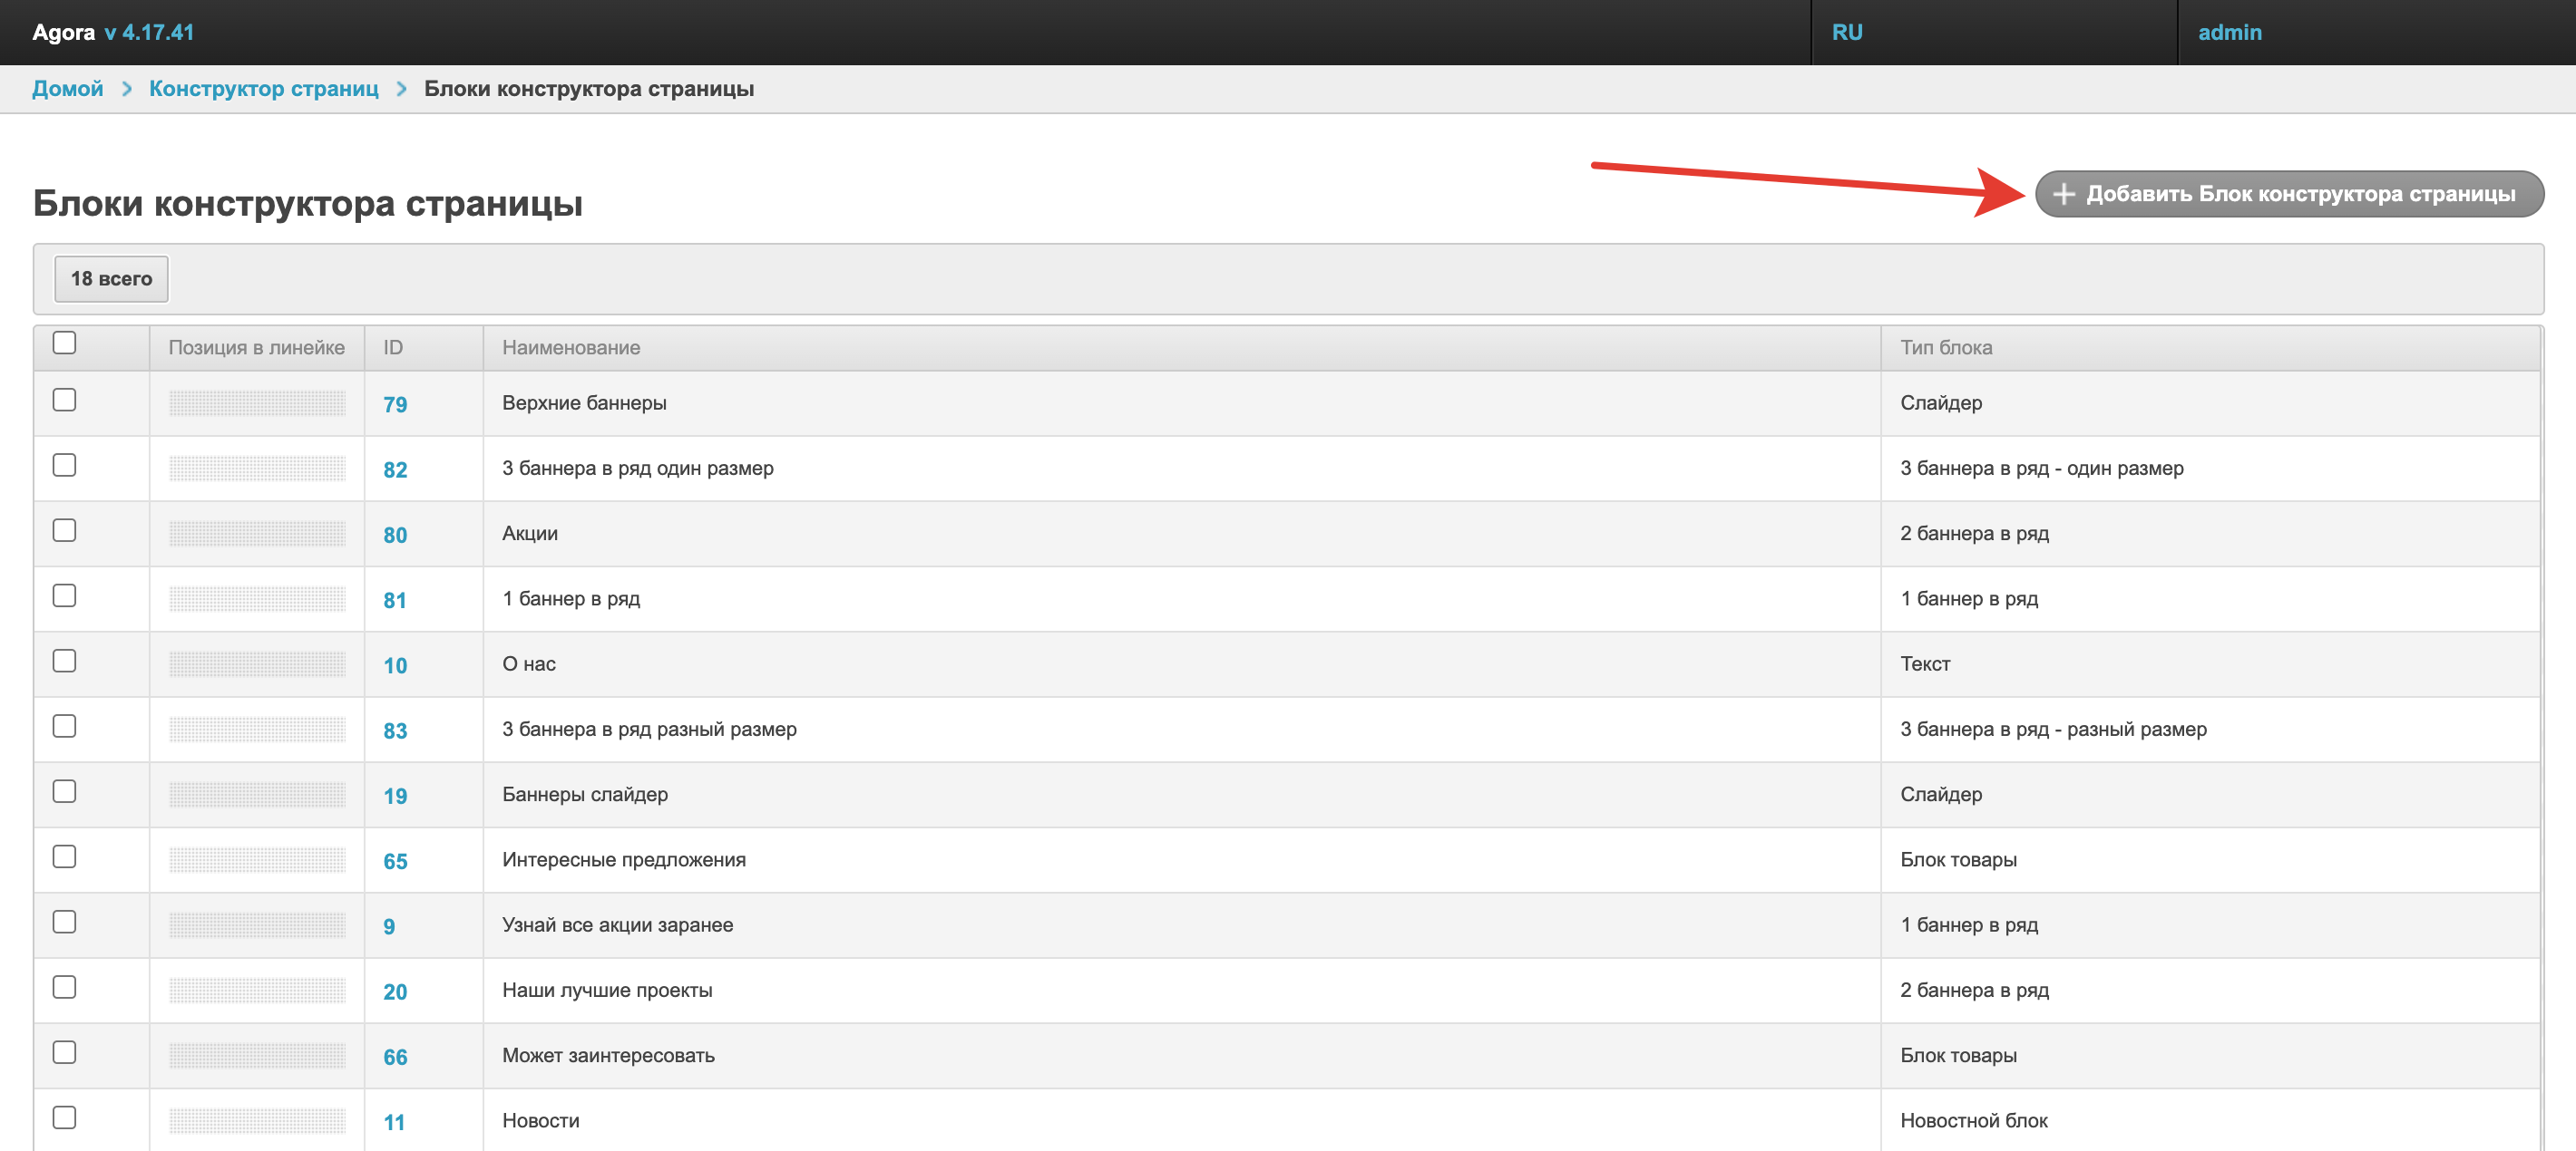Click breadcrumb chevron after Конструктор страниц
2576x1151 pixels.
(402, 89)
